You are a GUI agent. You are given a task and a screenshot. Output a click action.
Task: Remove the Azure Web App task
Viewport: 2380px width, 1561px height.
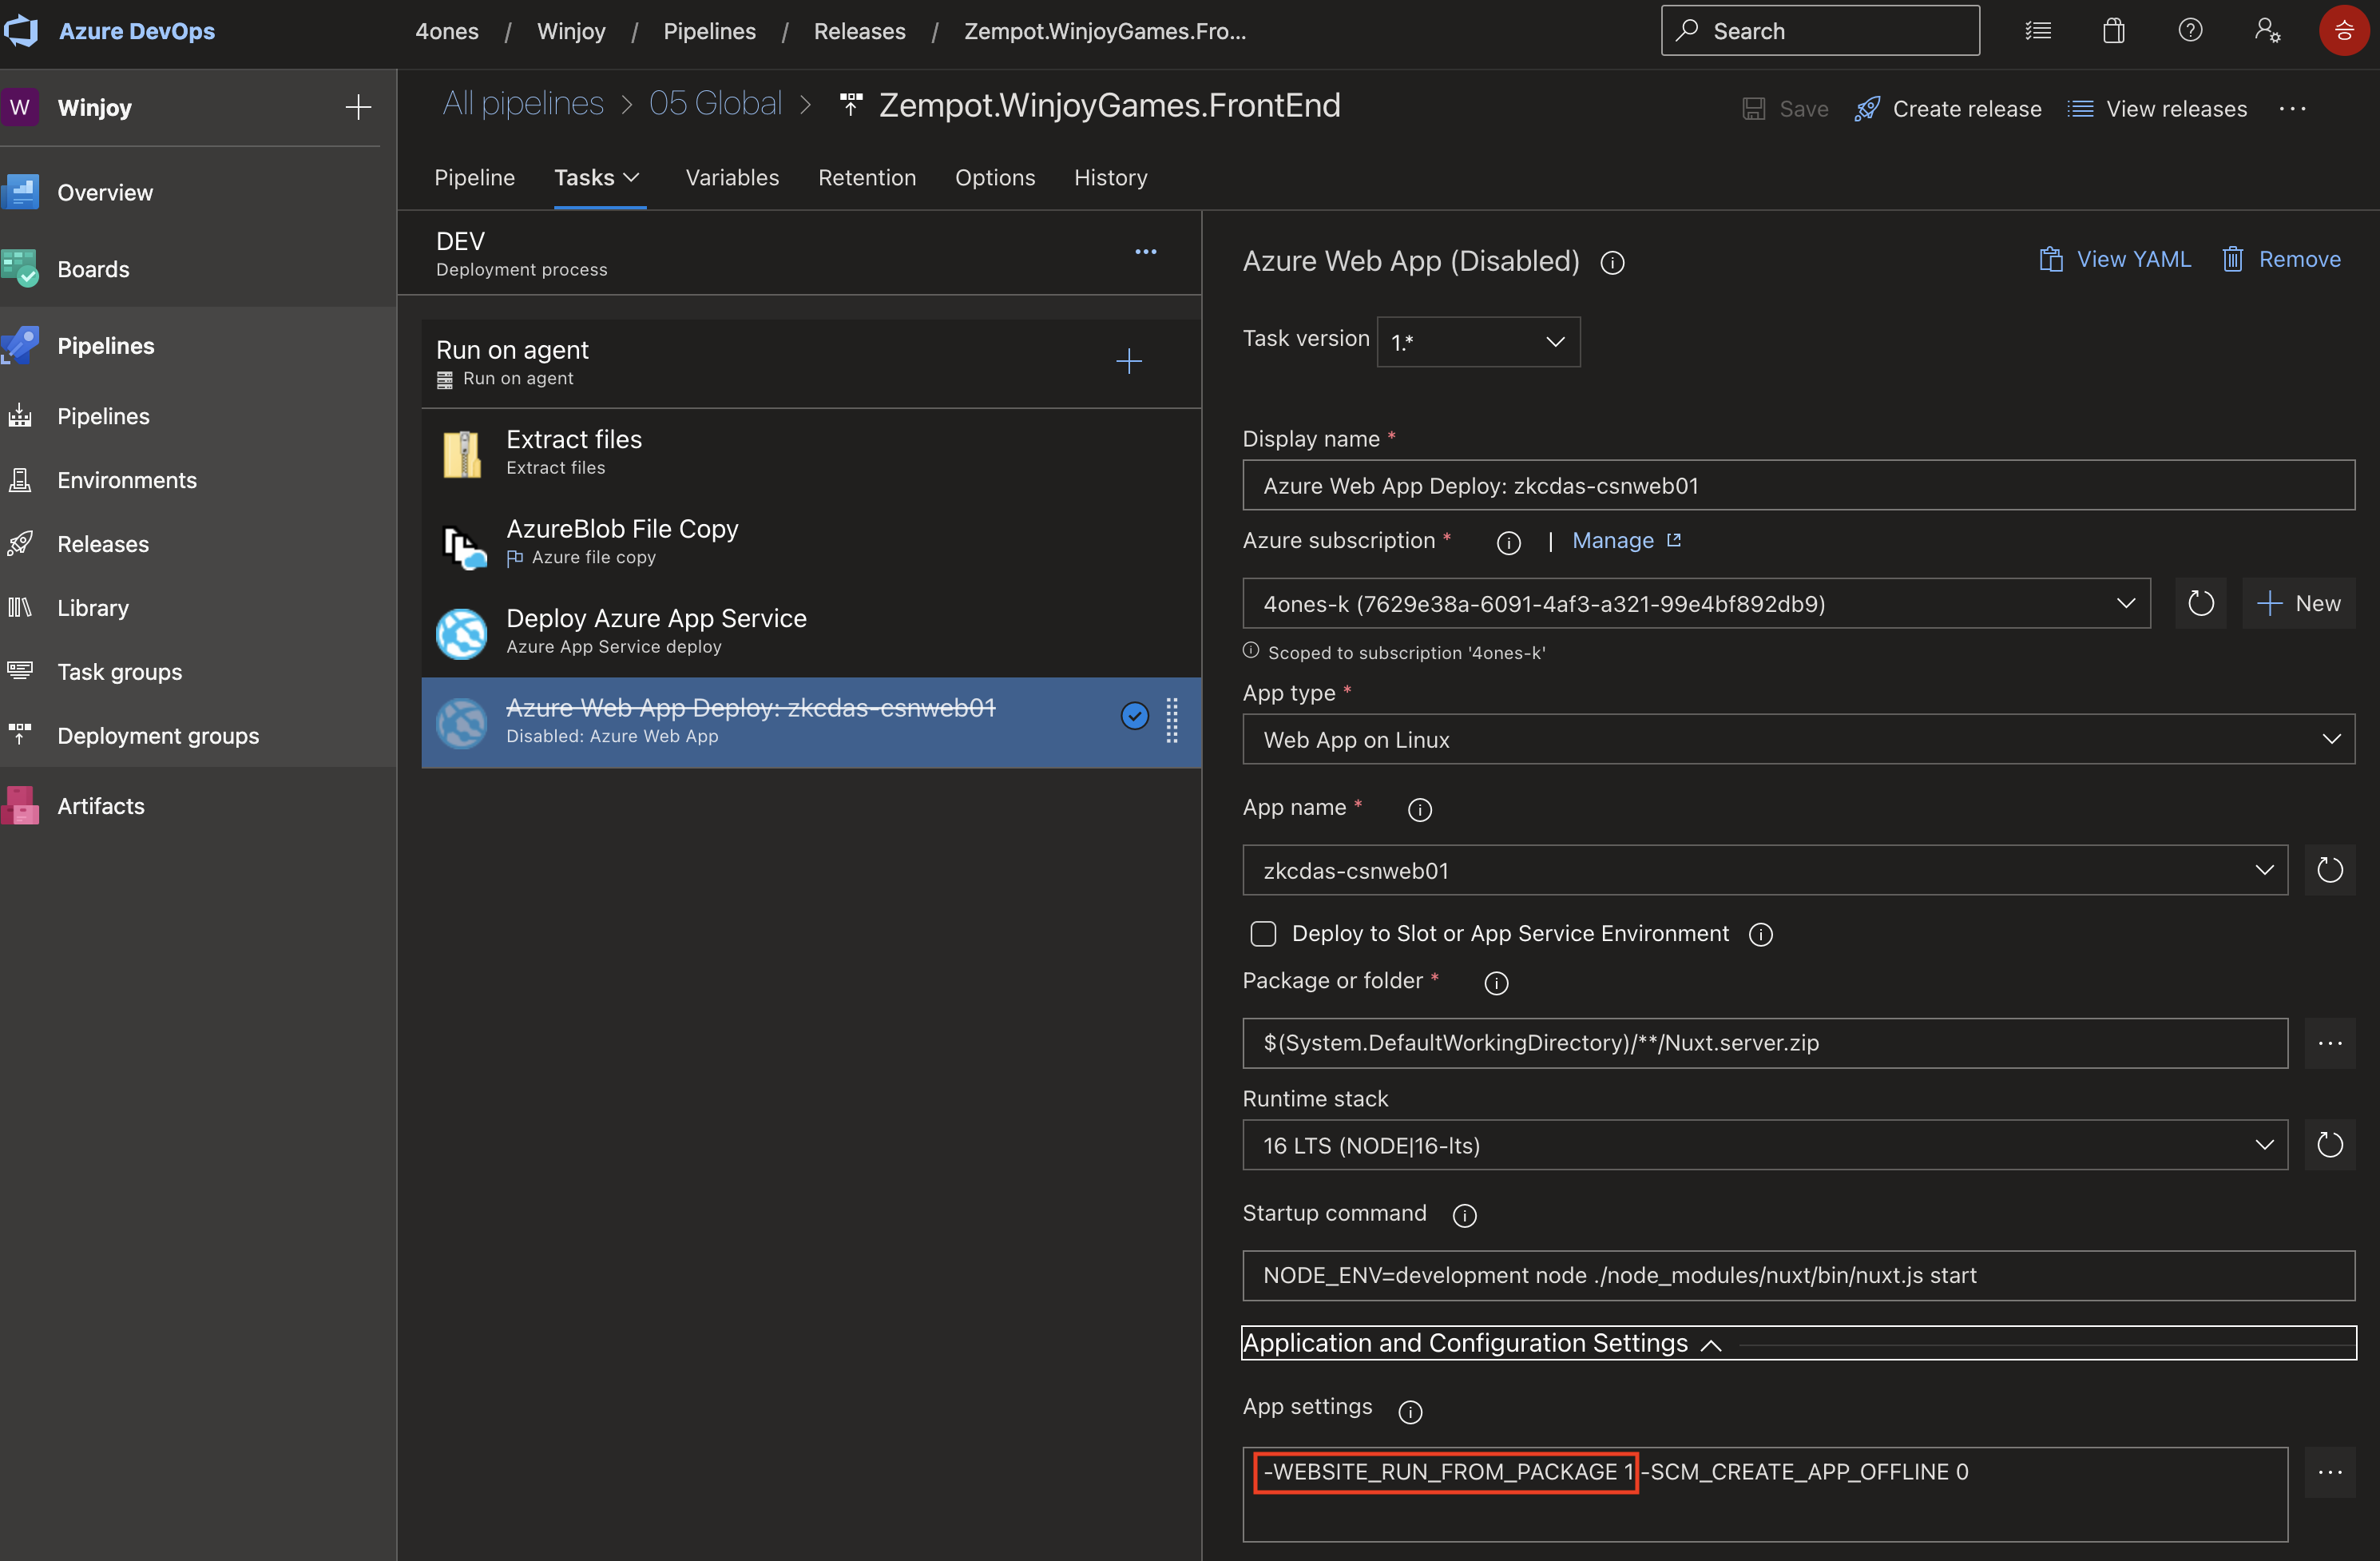[x=2281, y=259]
